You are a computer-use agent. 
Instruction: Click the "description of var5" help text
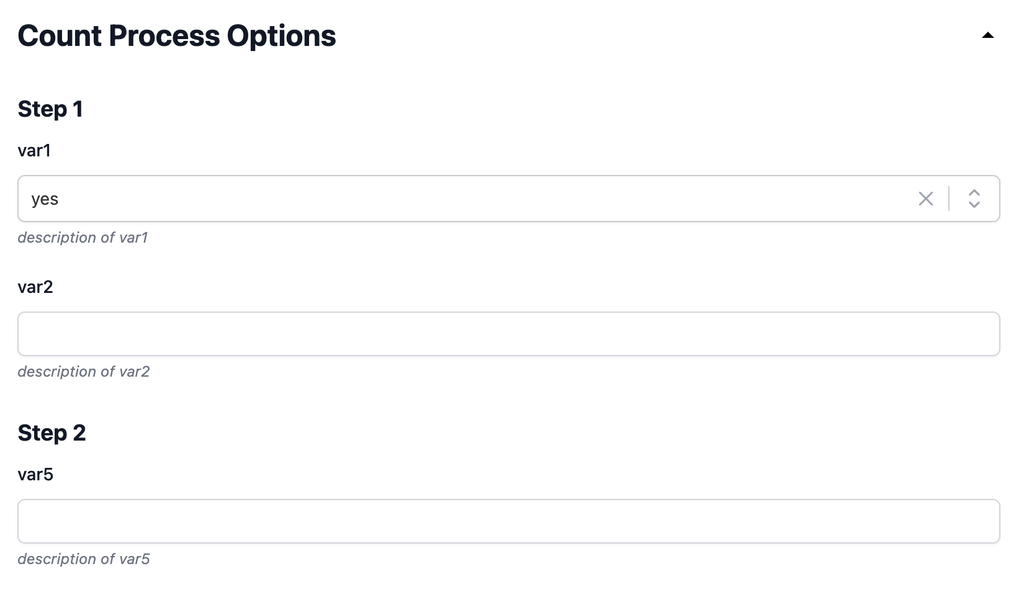(x=83, y=559)
